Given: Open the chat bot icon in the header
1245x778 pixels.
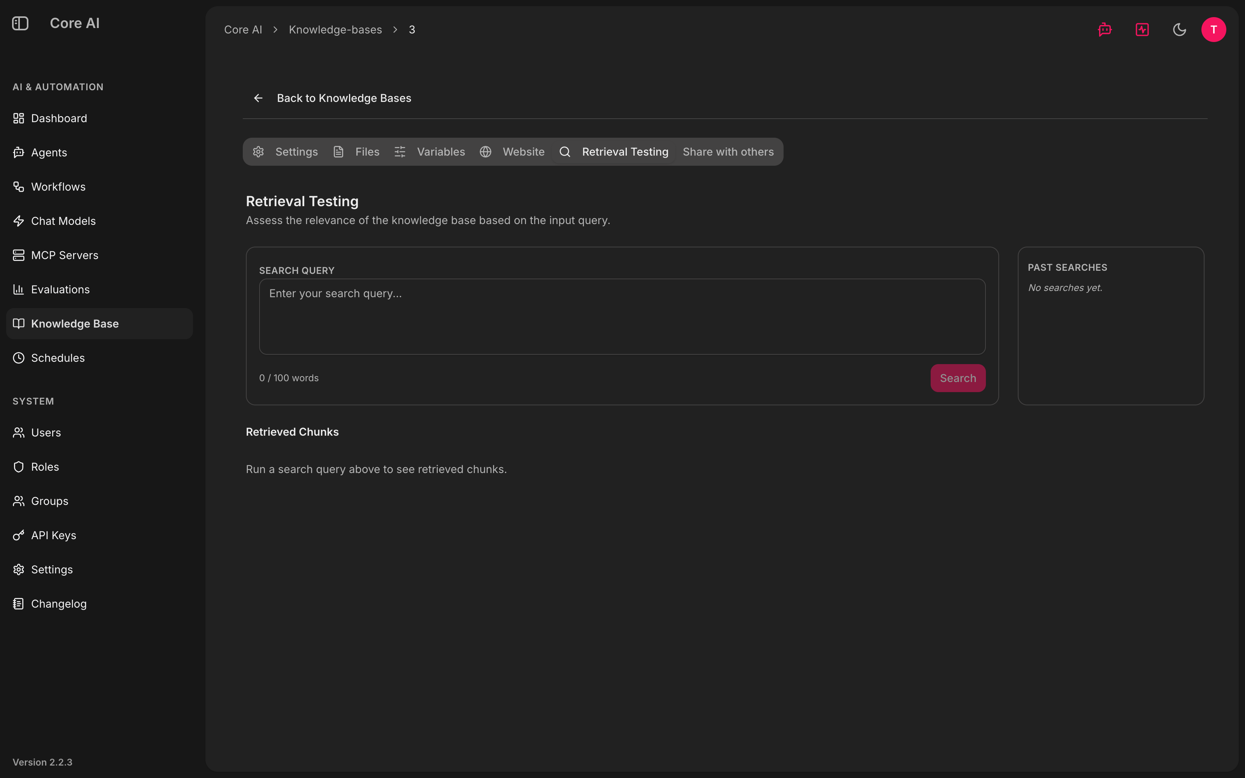Looking at the screenshot, I should pos(1105,29).
